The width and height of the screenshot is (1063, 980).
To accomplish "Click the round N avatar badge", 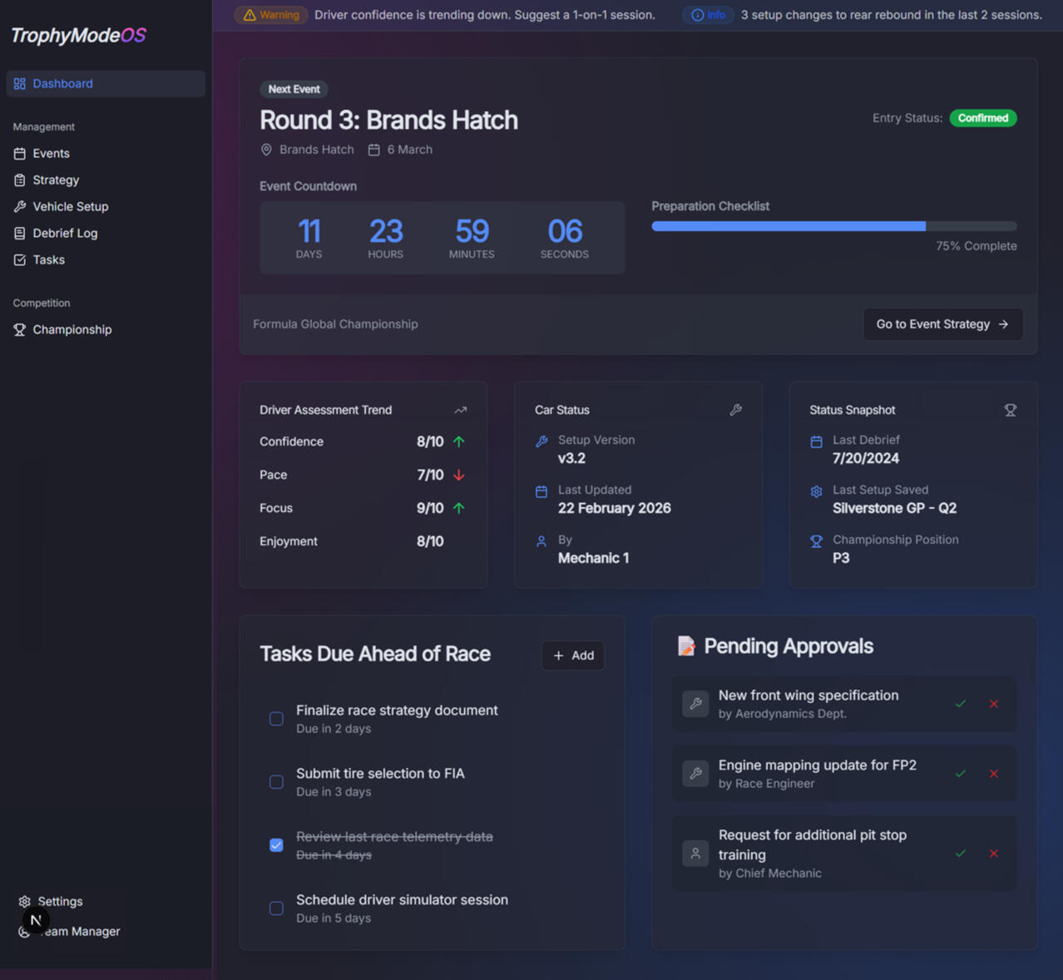I will 36,920.
